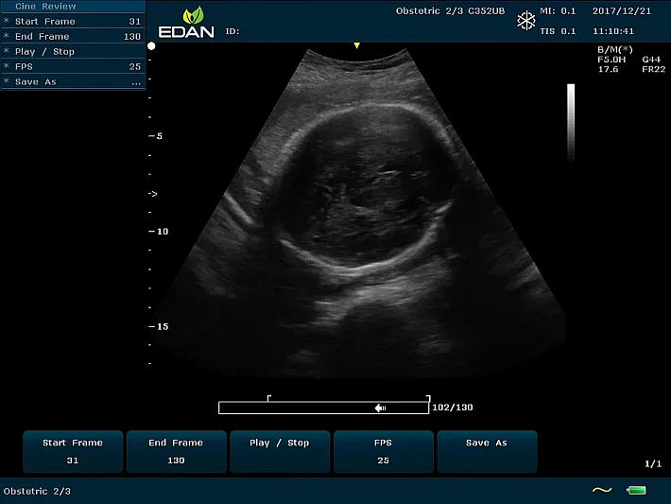Click the patient ID field
The image size is (671, 504).
232,31
